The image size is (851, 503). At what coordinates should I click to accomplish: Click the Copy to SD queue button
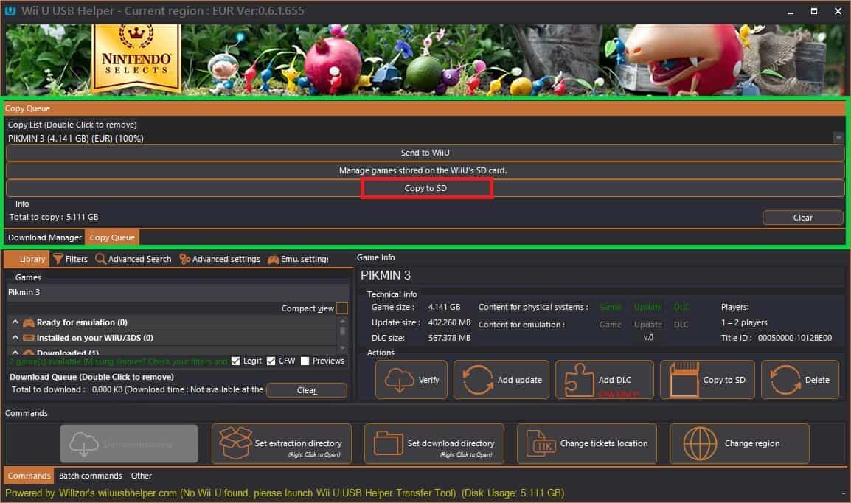coord(425,188)
